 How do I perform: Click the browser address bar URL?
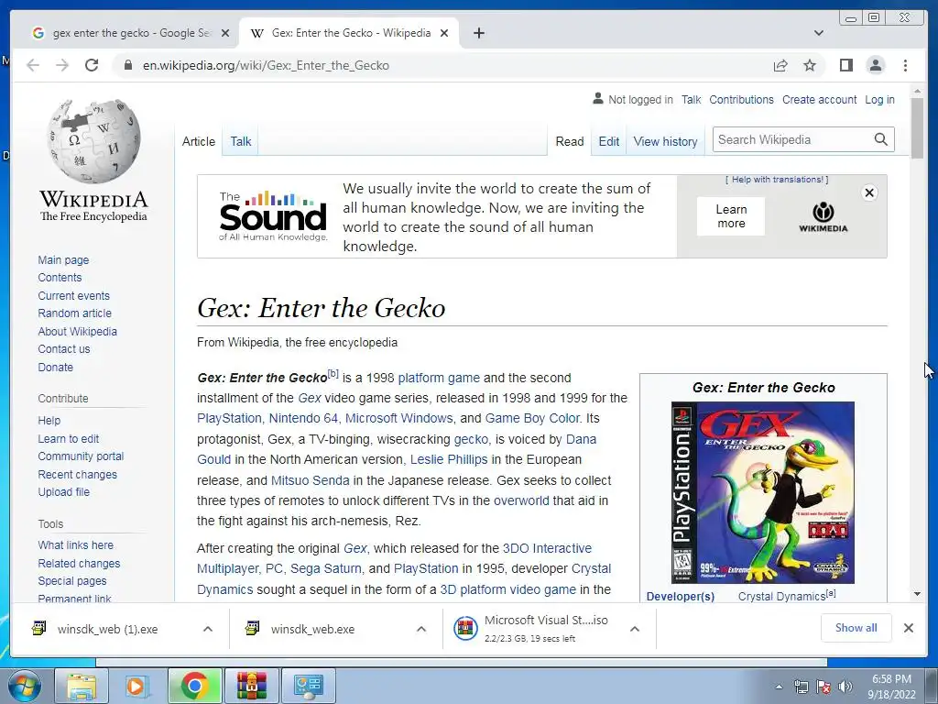pos(266,65)
